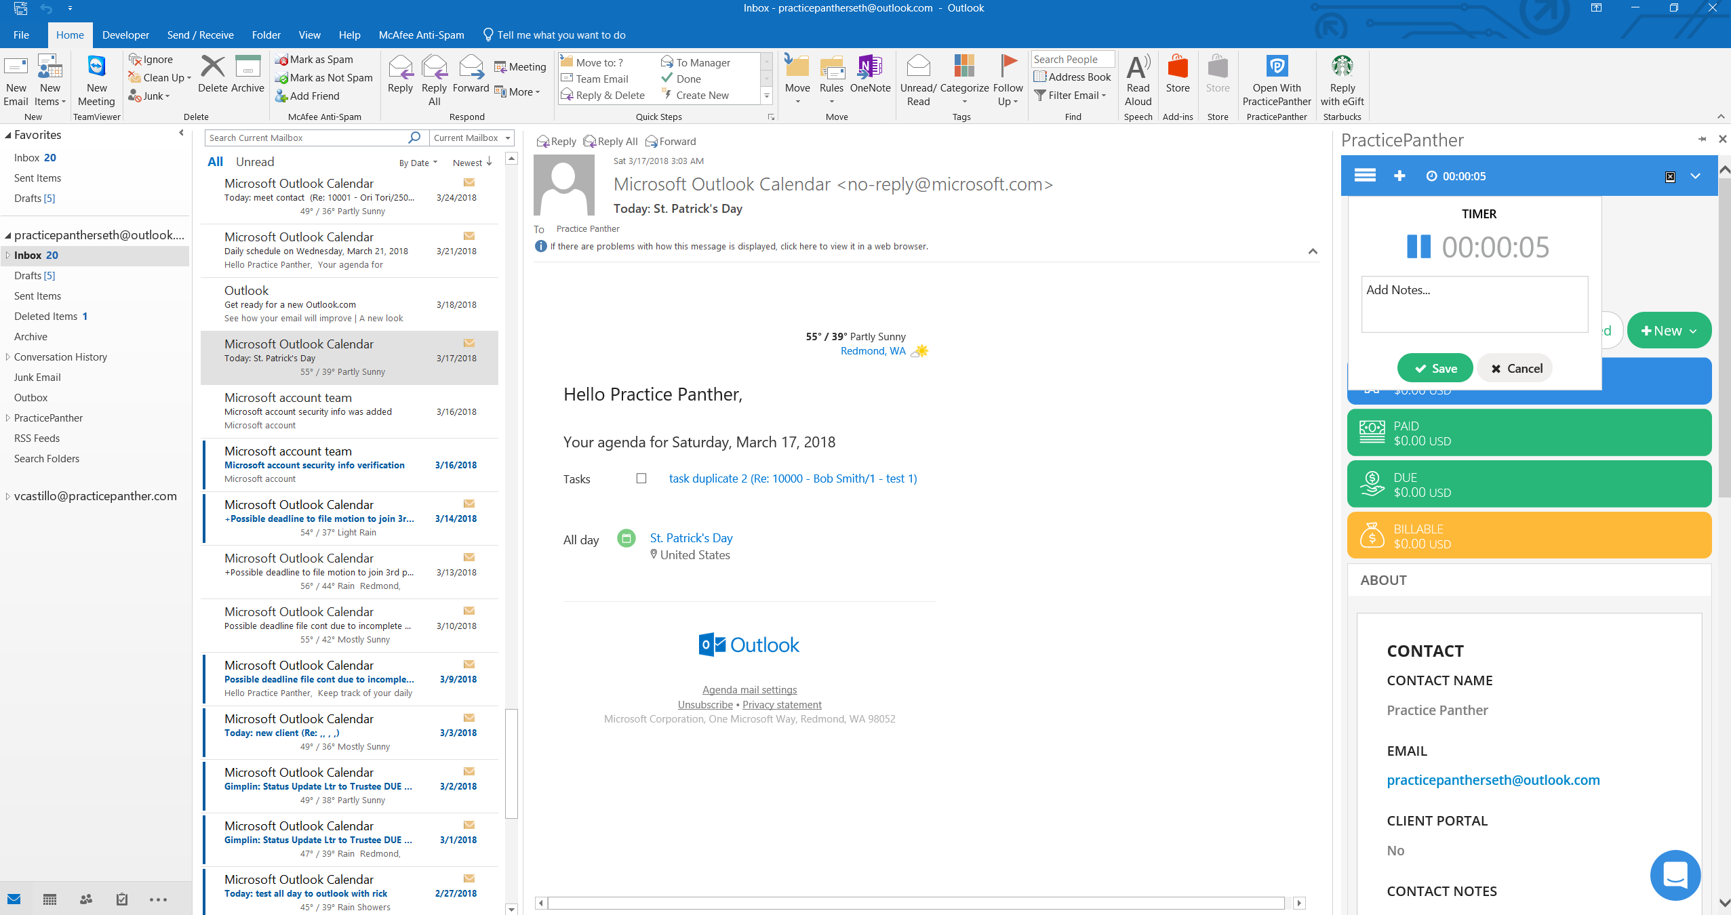Switch to Calendar view in navigation bar
Viewport: 1731px width, 915px height.
[x=49, y=899]
